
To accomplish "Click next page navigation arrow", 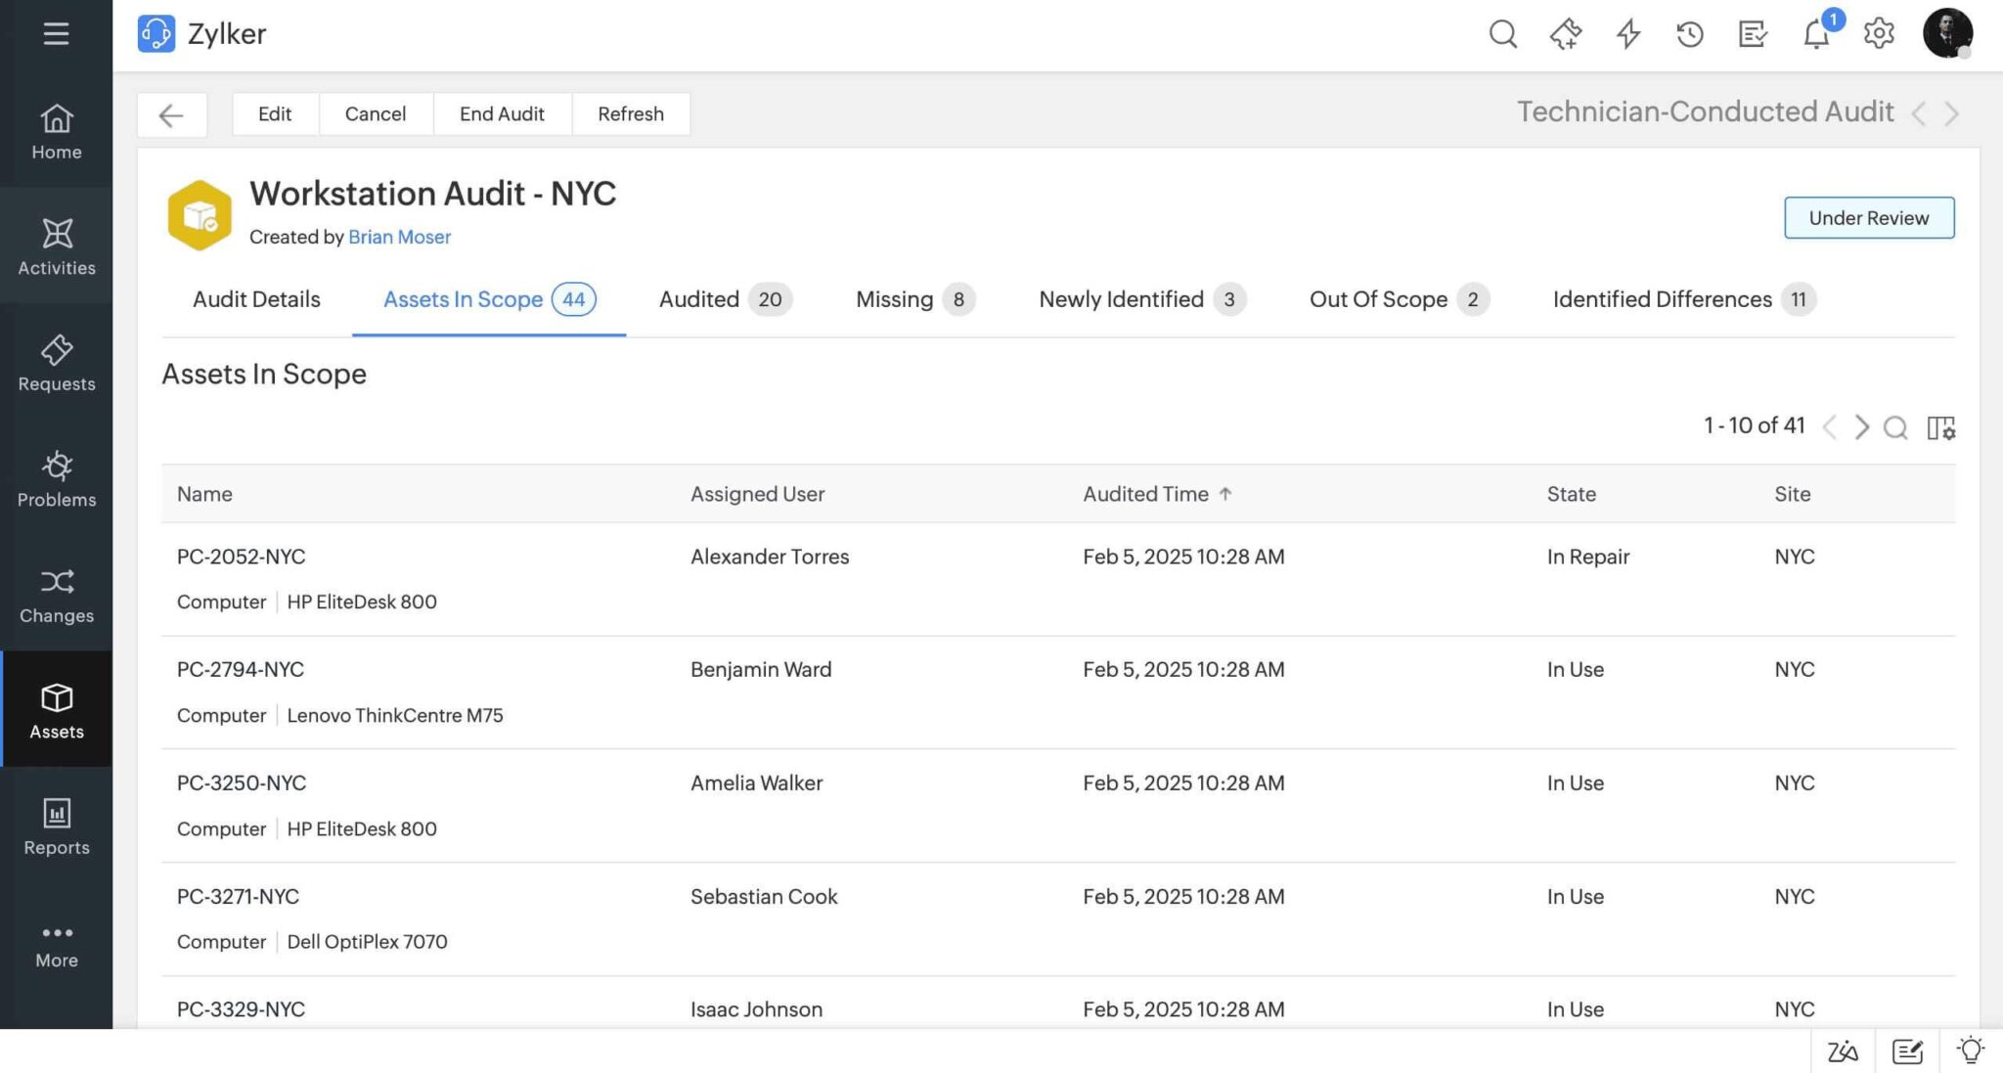I will tap(1861, 426).
